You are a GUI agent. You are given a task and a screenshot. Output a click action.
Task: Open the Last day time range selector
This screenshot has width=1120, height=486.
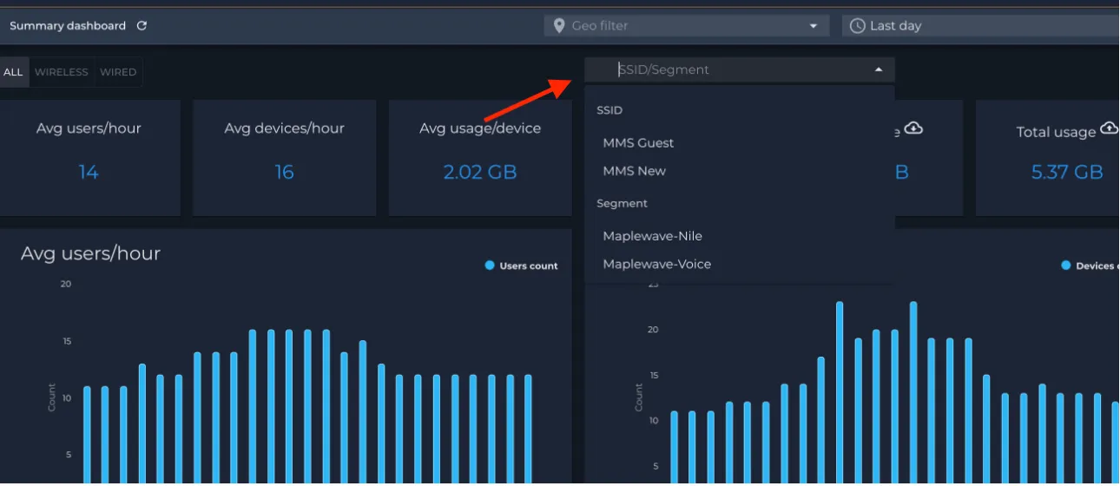tap(981, 26)
